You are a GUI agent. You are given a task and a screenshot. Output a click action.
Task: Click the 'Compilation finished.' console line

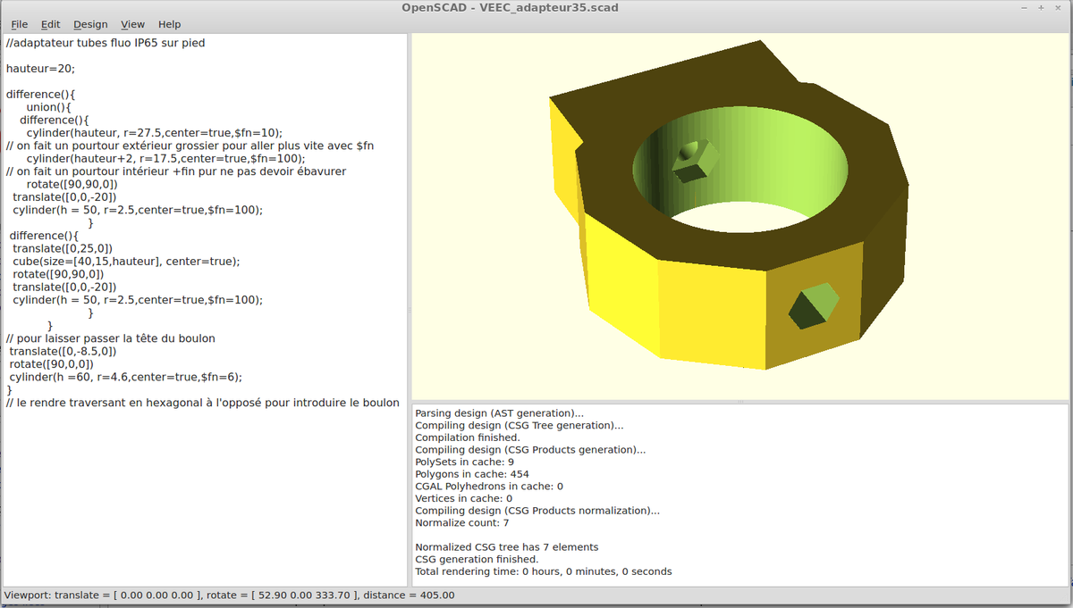pos(468,437)
